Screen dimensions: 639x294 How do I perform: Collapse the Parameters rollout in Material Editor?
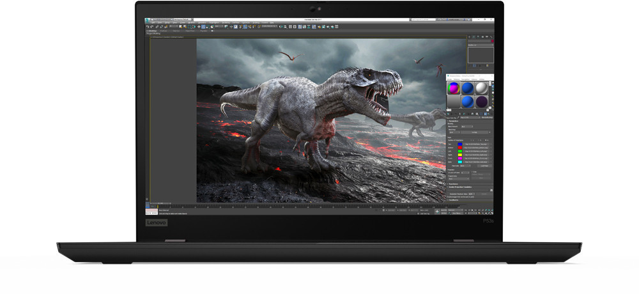tap(452, 121)
